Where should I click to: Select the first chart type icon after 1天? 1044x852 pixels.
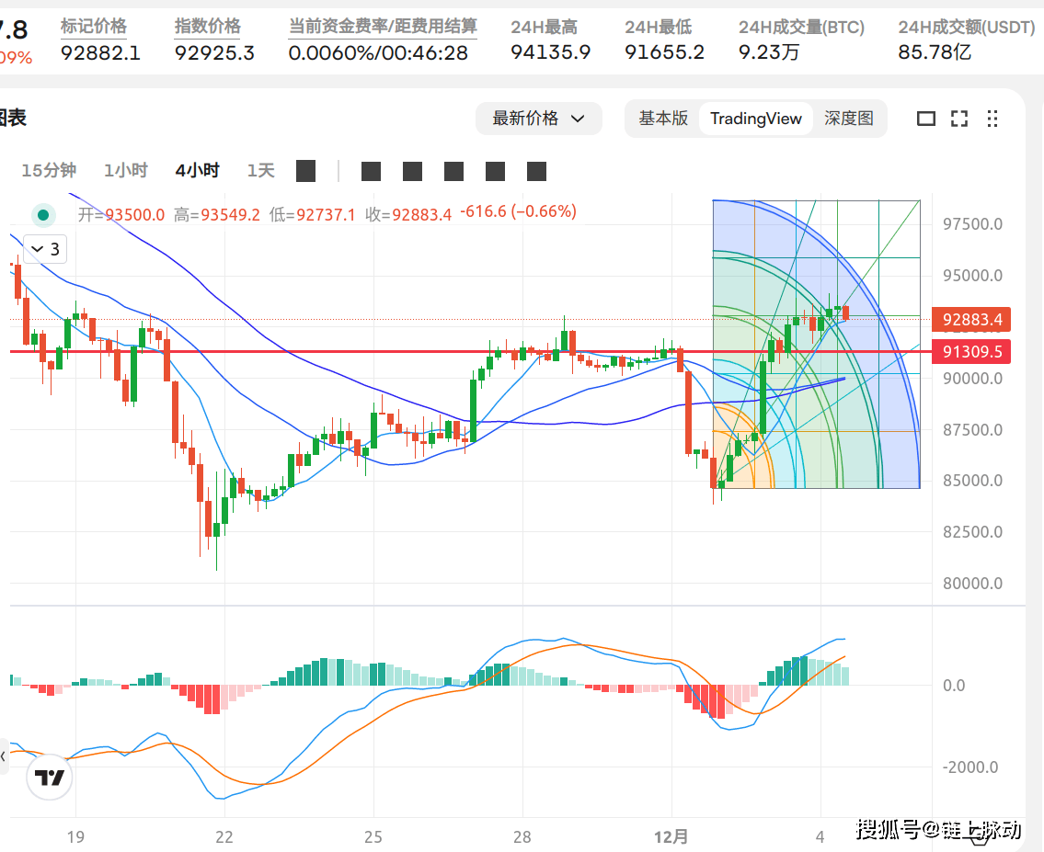pos(305,171)
